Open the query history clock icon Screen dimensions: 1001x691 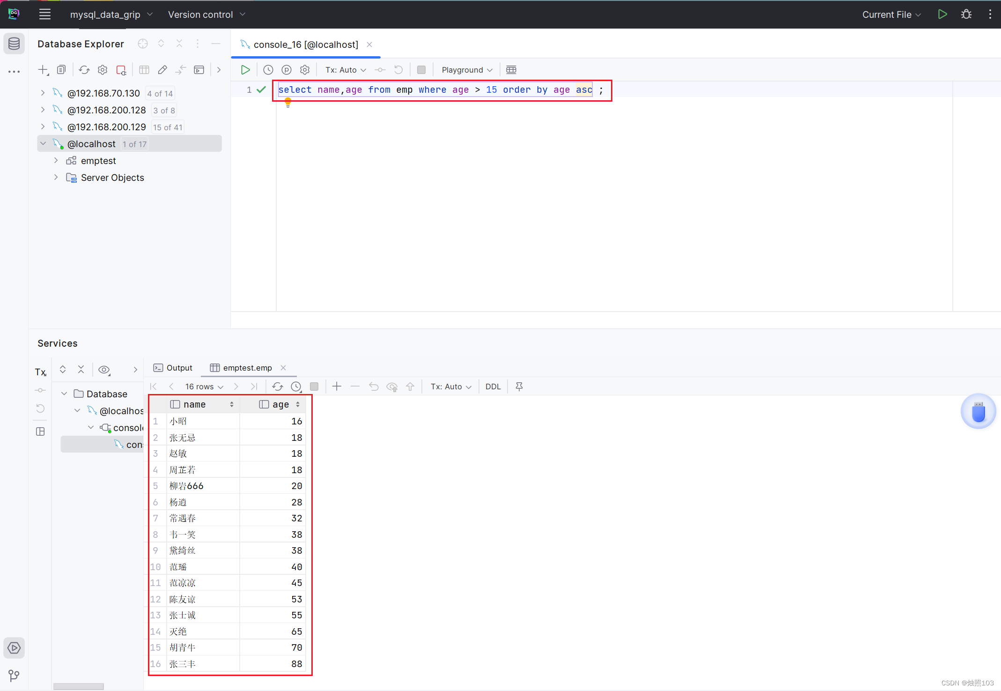[x=268, y=70]
